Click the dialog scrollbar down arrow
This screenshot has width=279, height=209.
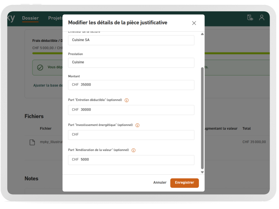coord(202,172)
